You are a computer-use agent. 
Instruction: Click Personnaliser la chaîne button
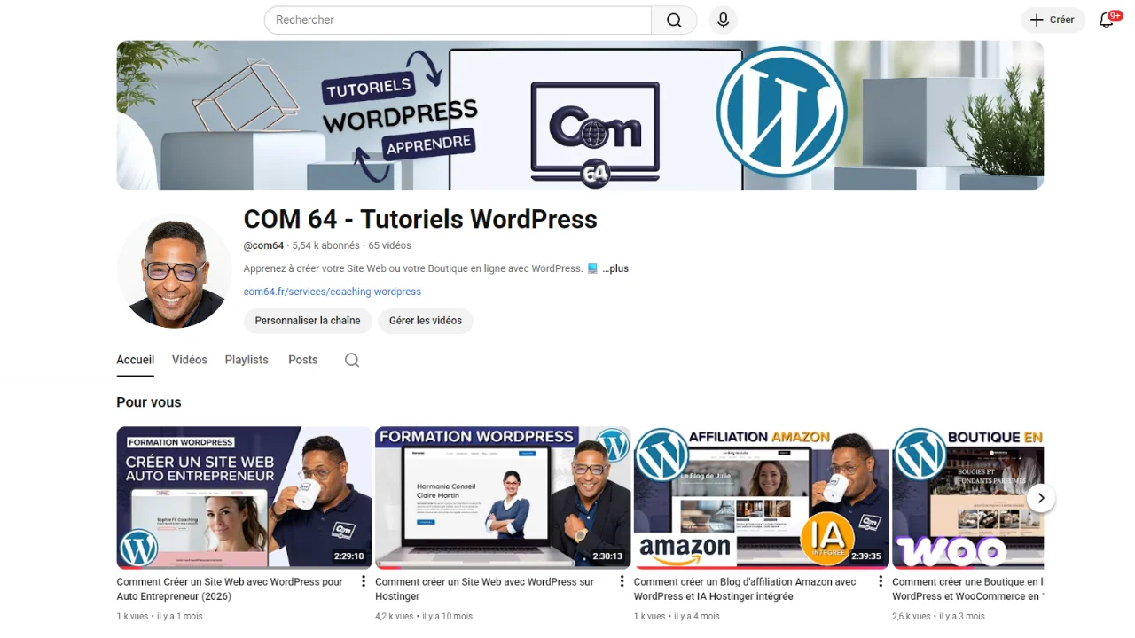(307, 321)
